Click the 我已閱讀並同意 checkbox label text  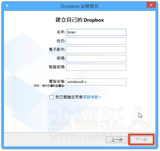click(69, 97)
